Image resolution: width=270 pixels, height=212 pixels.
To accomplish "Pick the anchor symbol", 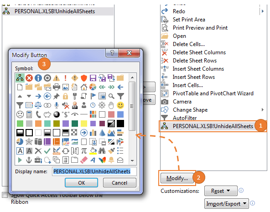I will 29,160.
